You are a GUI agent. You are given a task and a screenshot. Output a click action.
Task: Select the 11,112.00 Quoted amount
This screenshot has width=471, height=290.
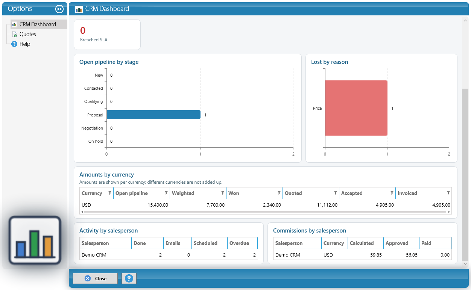click(311, 205)
